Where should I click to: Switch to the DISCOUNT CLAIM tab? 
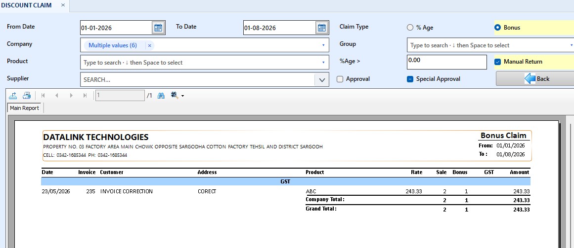pyautogui.click(x=26, y=5)
